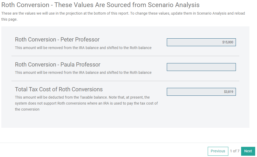Click the description under Peter's conversion heading
Screen dimensions: 257x157
[x=83, y=48]
